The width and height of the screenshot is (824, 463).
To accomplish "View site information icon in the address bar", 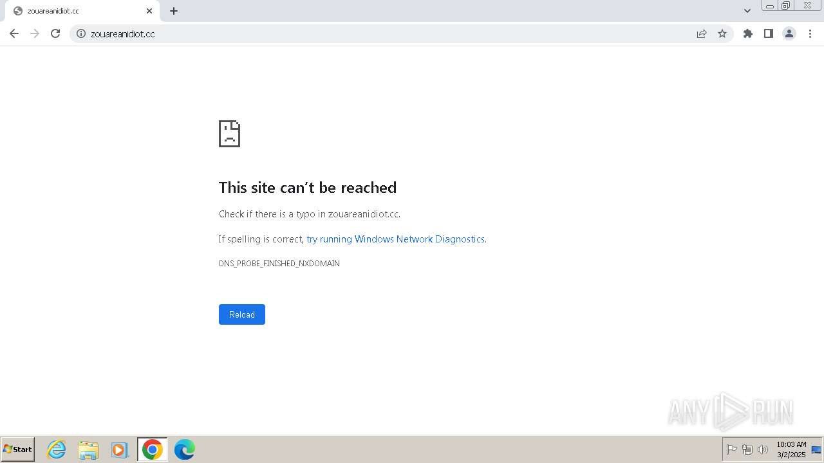I will pyautogui.click(x=81, y=33).
